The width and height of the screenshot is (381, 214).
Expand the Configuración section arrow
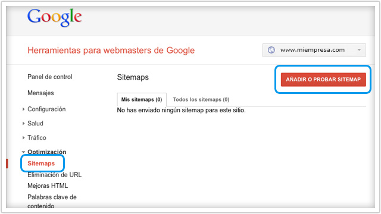tap(23, 109)
